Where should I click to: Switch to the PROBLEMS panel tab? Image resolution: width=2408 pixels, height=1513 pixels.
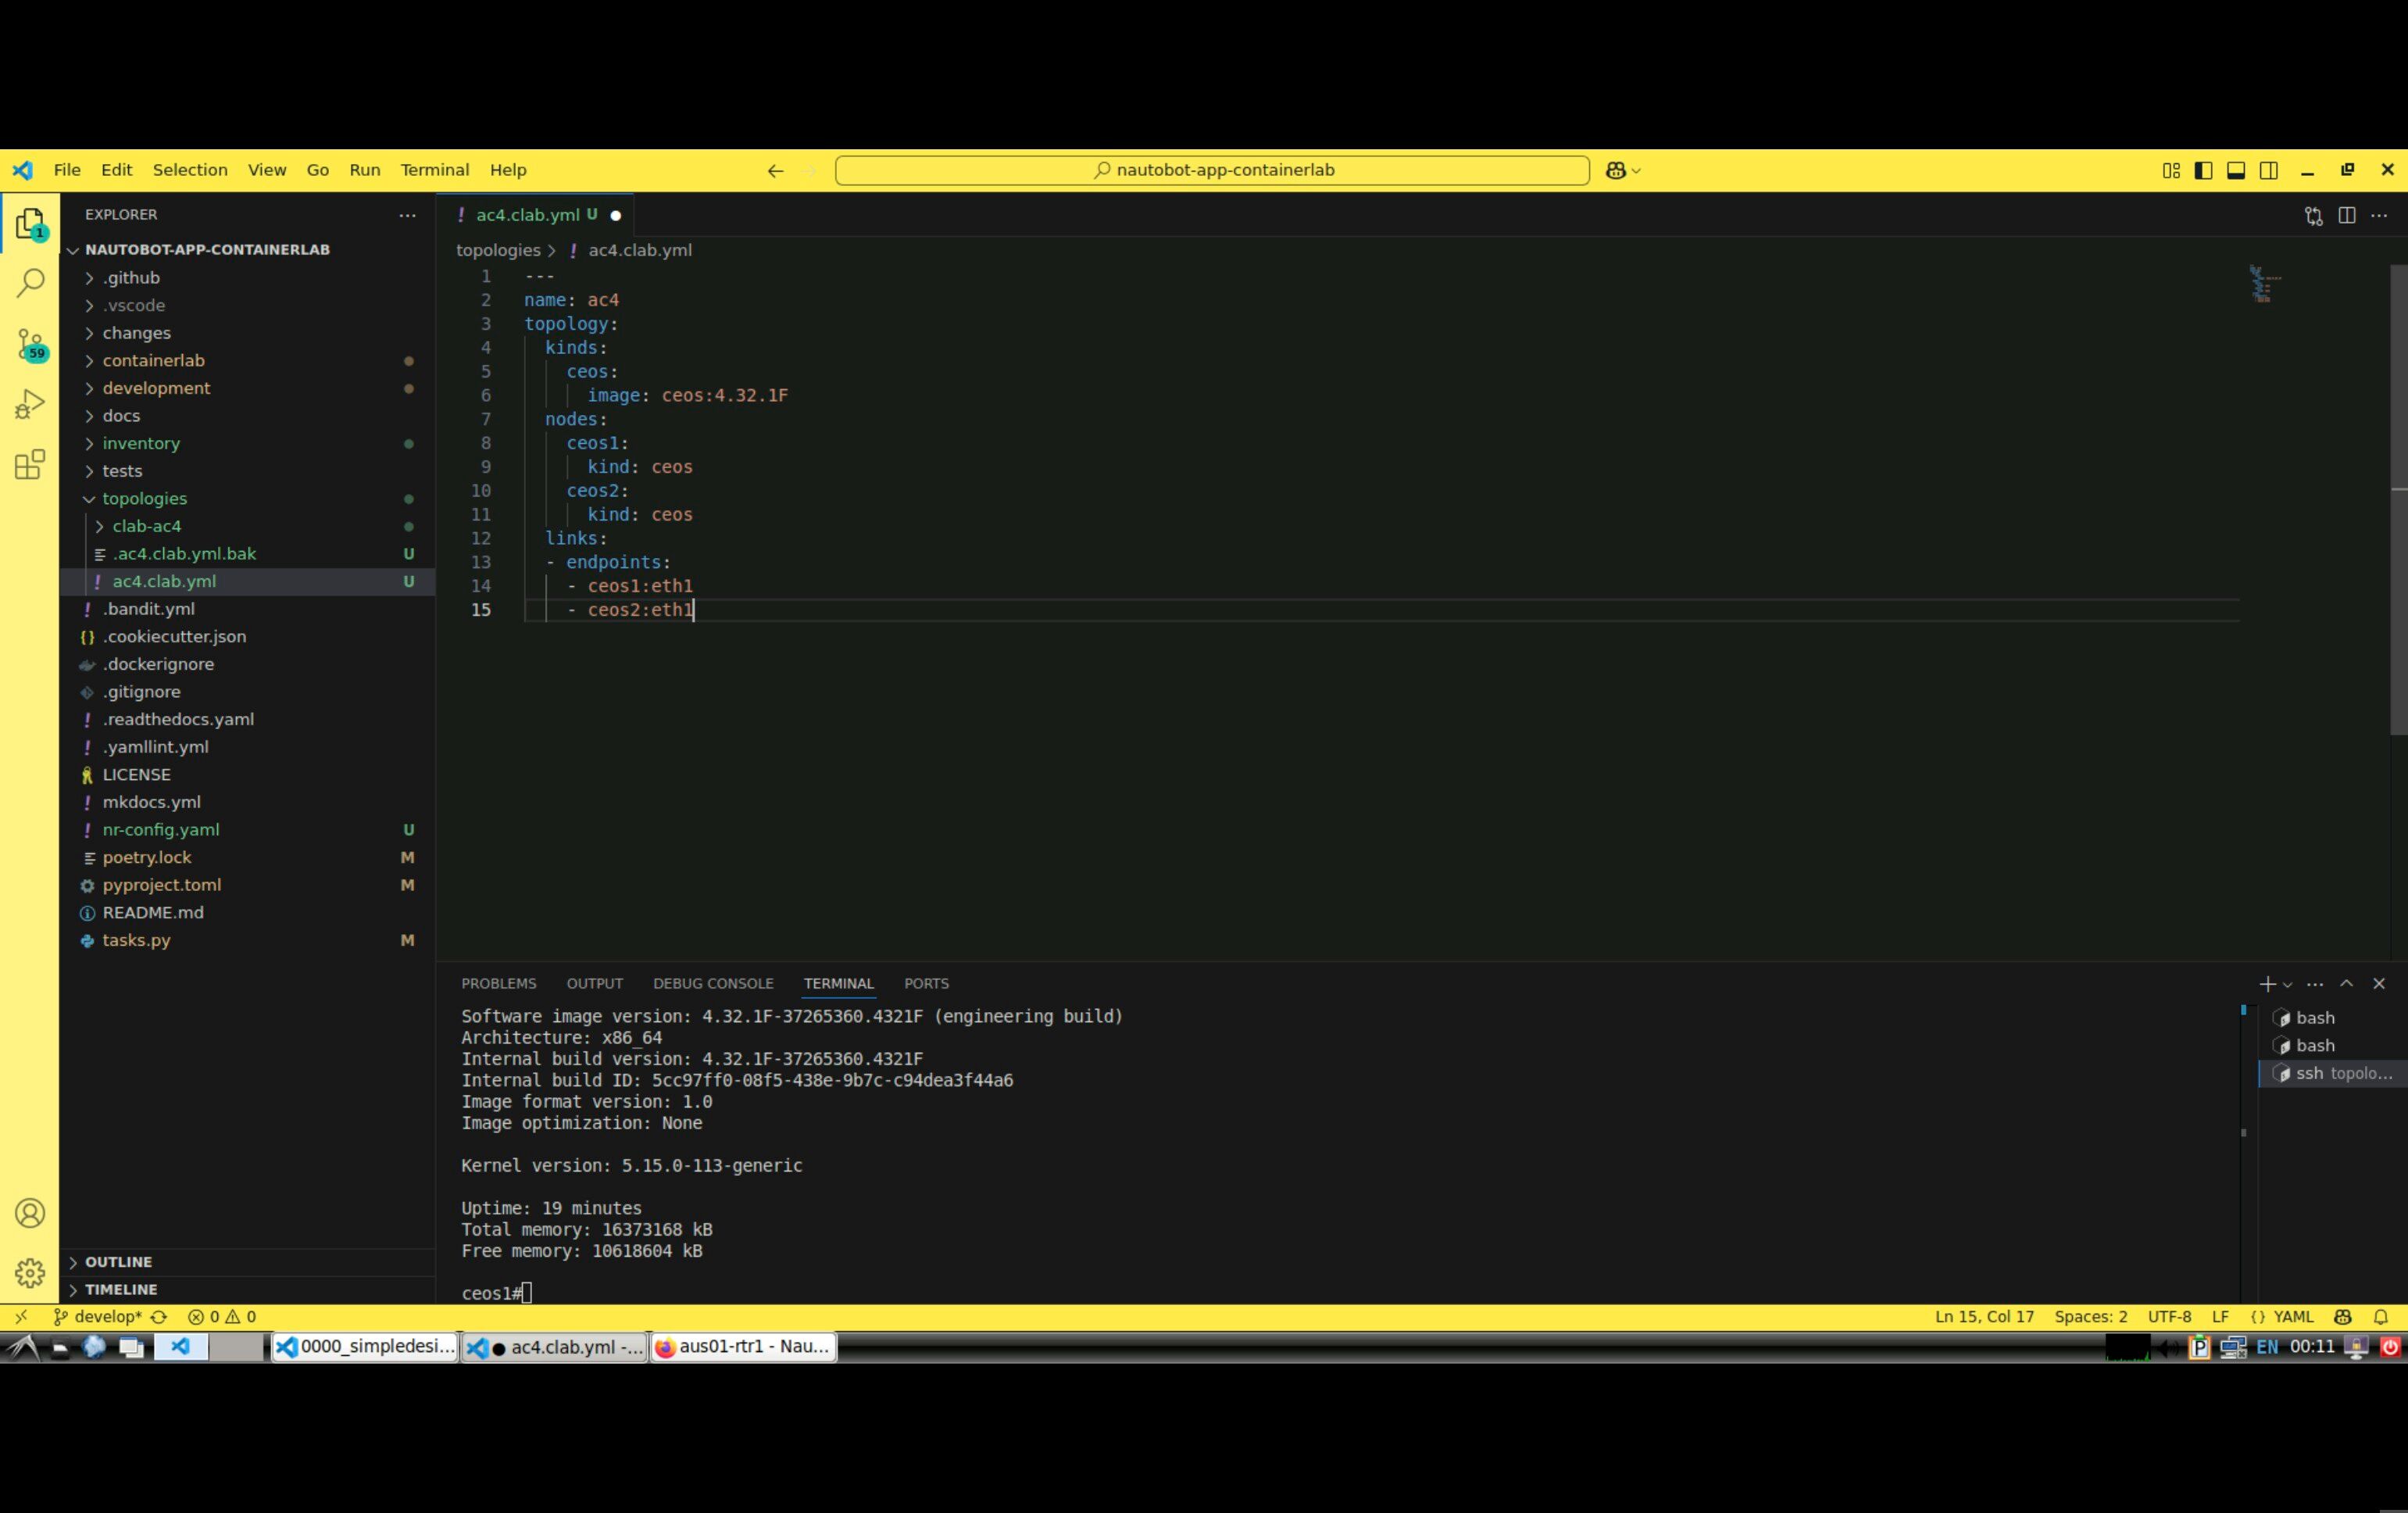498,984
